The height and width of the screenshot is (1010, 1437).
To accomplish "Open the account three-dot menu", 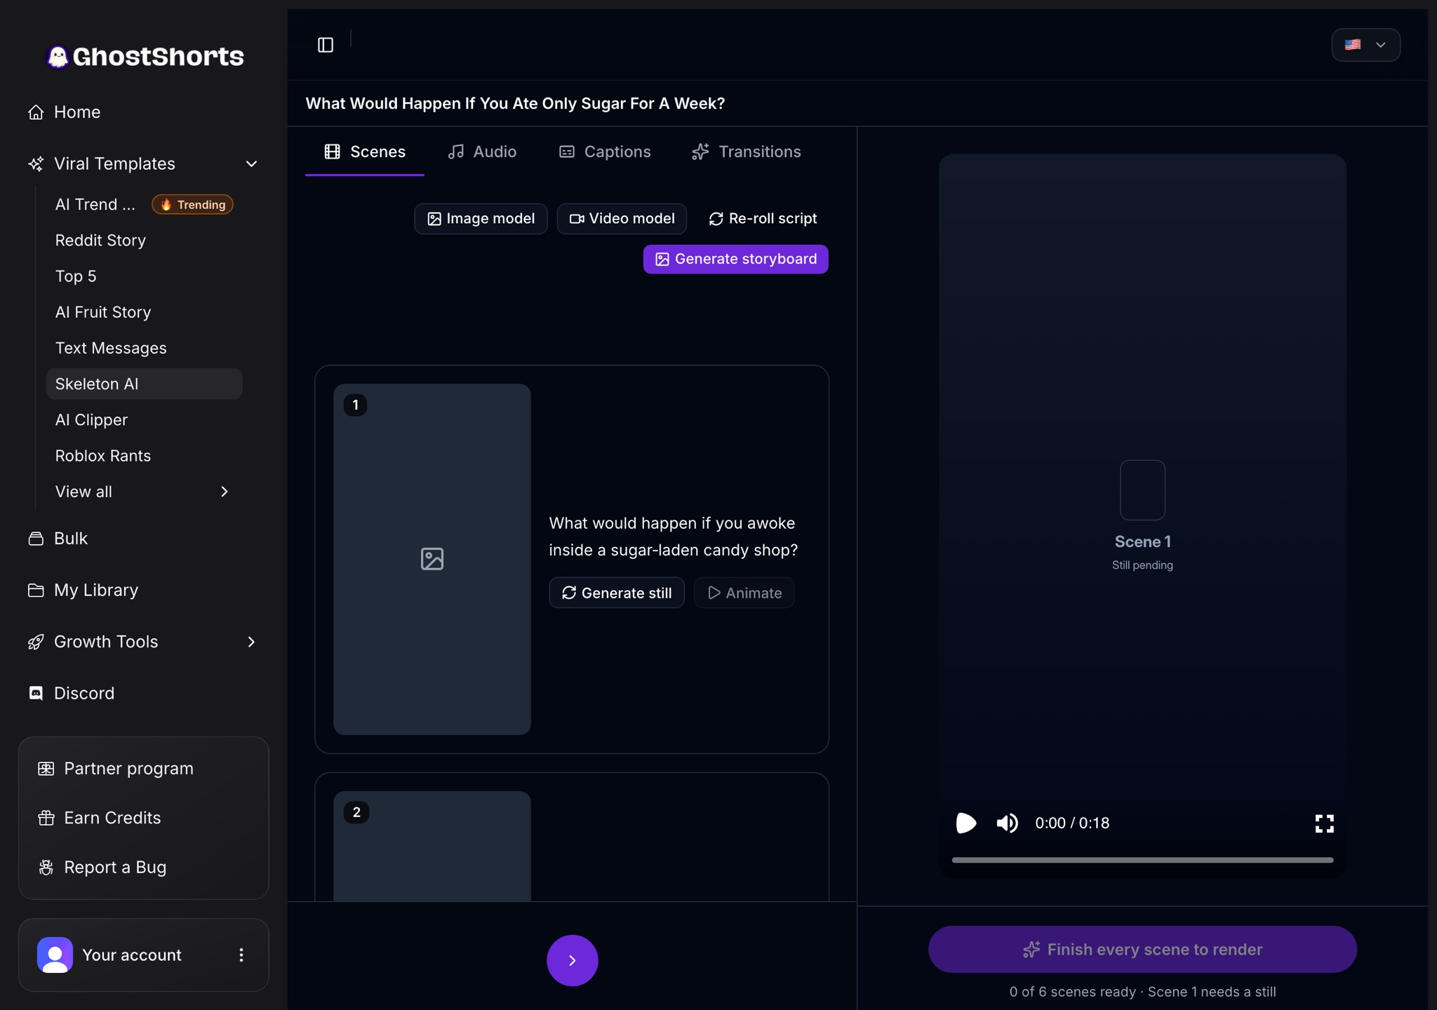I will pos(241,955).
